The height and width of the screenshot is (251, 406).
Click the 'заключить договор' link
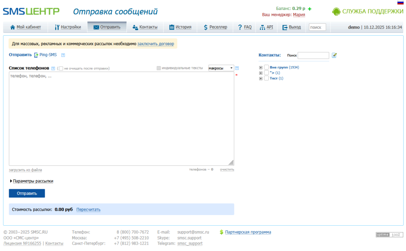tap(155, 44)
